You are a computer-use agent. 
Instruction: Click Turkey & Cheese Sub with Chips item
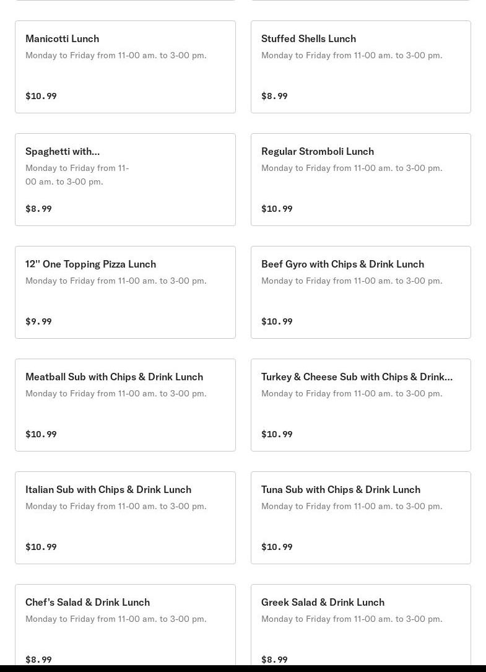tap(357, 377)
